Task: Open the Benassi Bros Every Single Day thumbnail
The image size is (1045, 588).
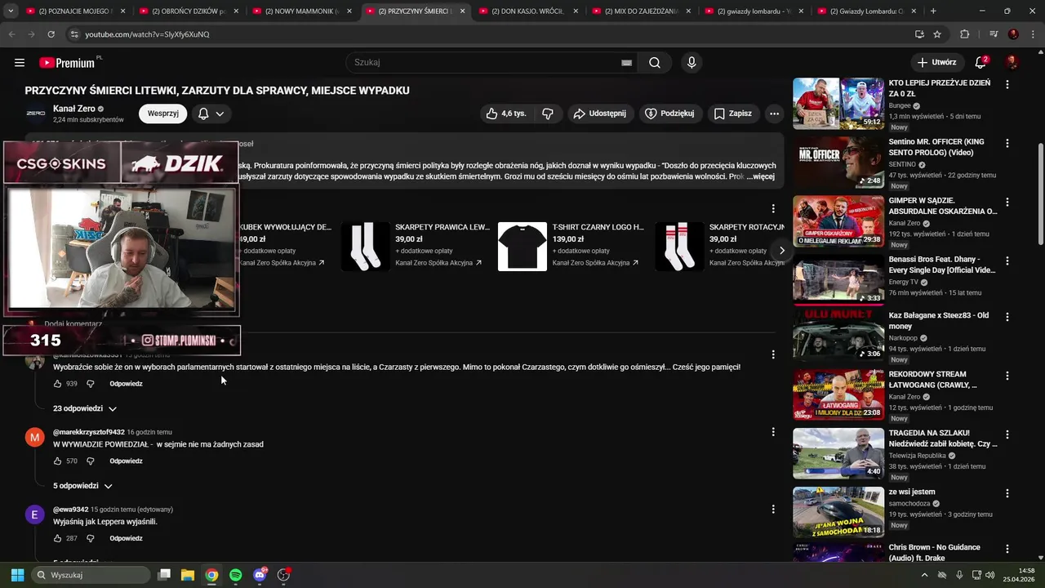Action: (x=838, y=279)
